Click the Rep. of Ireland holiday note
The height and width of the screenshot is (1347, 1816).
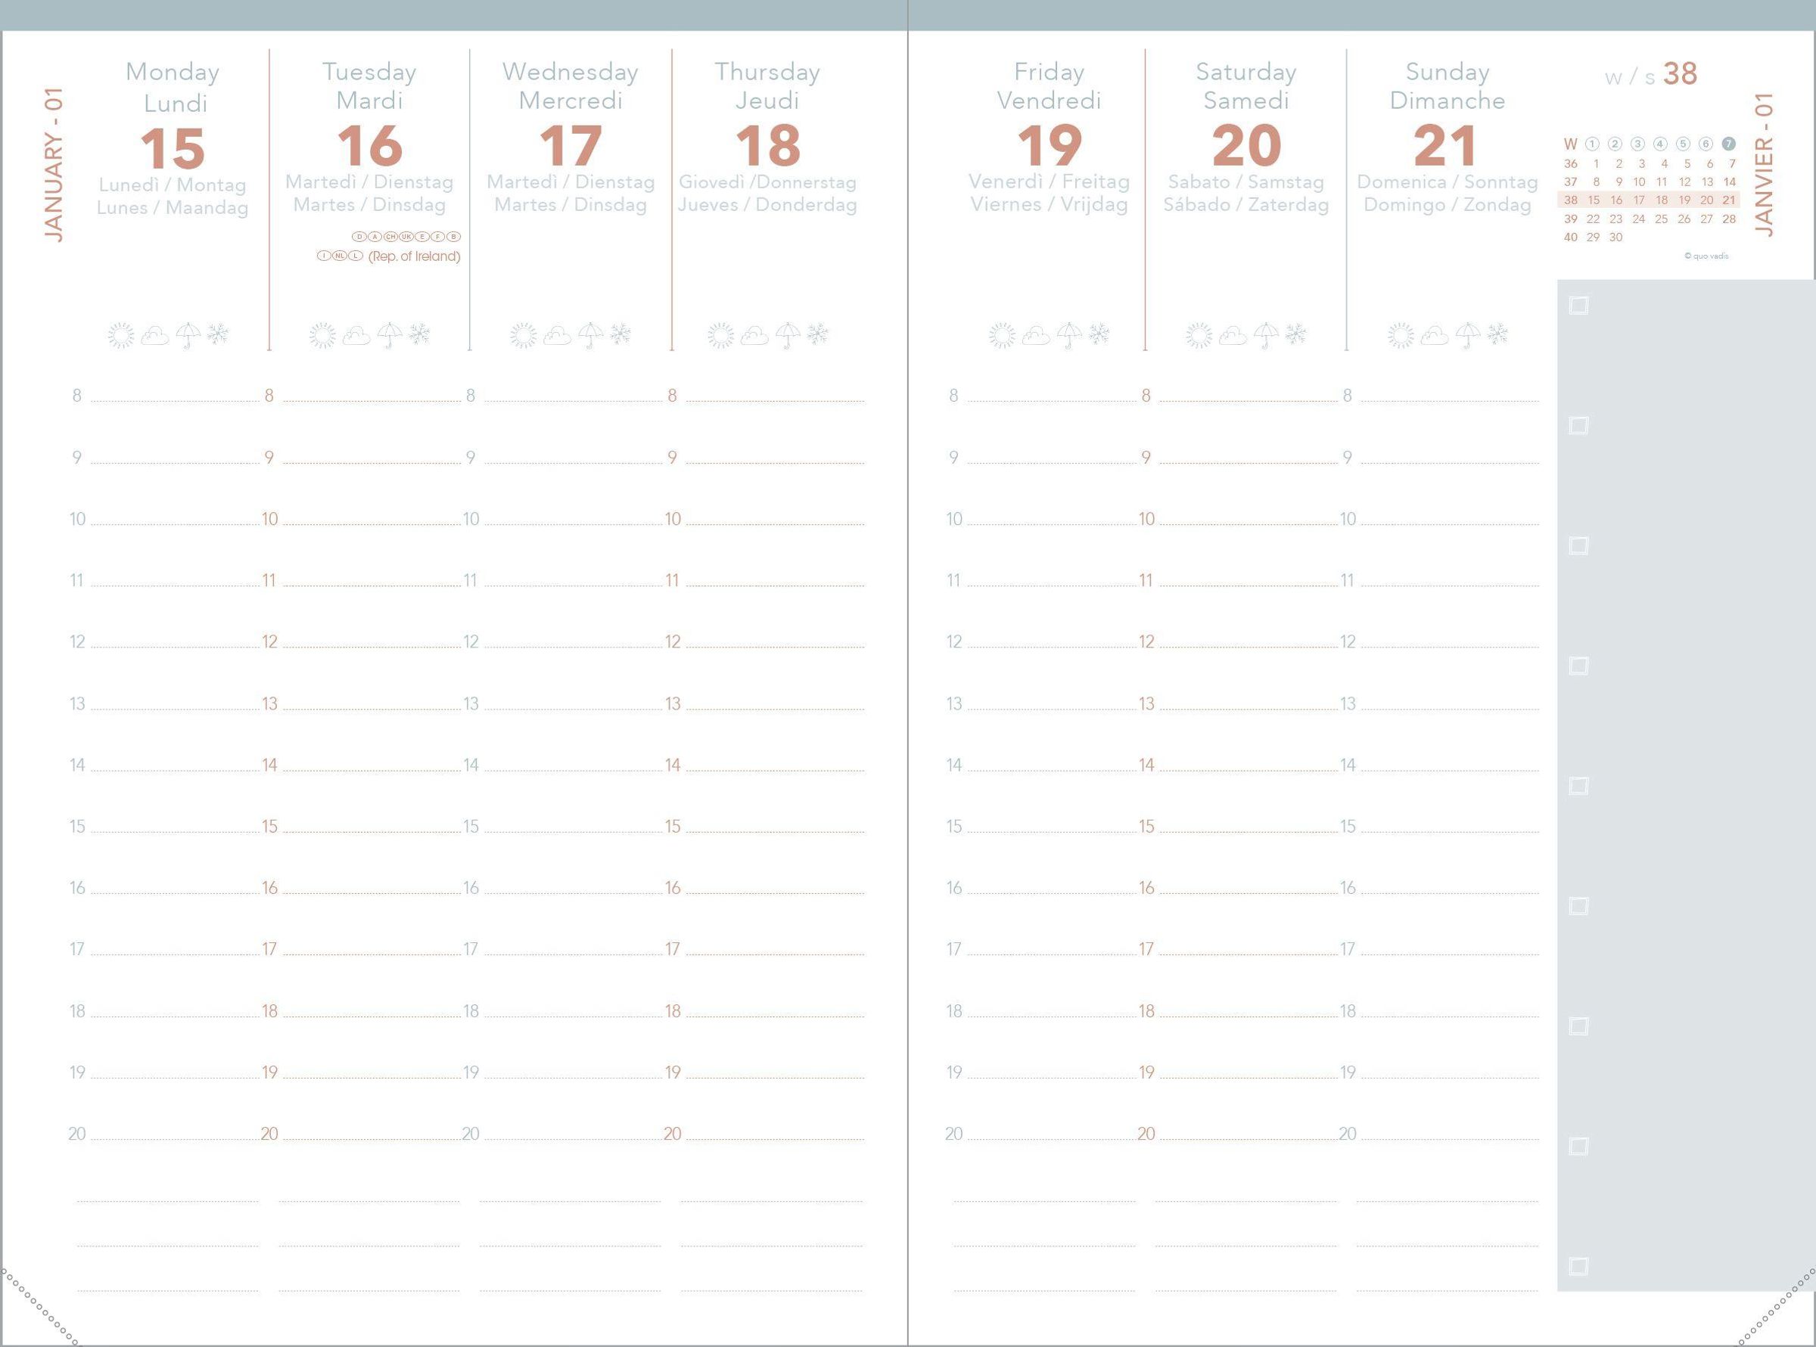tap(414, 256)
